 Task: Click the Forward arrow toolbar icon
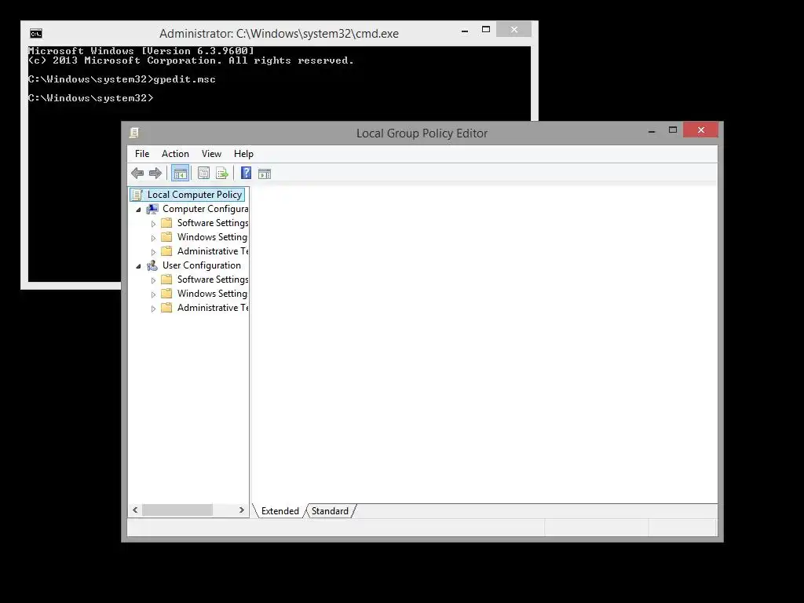pyautogui.click(x=155, y=174)
